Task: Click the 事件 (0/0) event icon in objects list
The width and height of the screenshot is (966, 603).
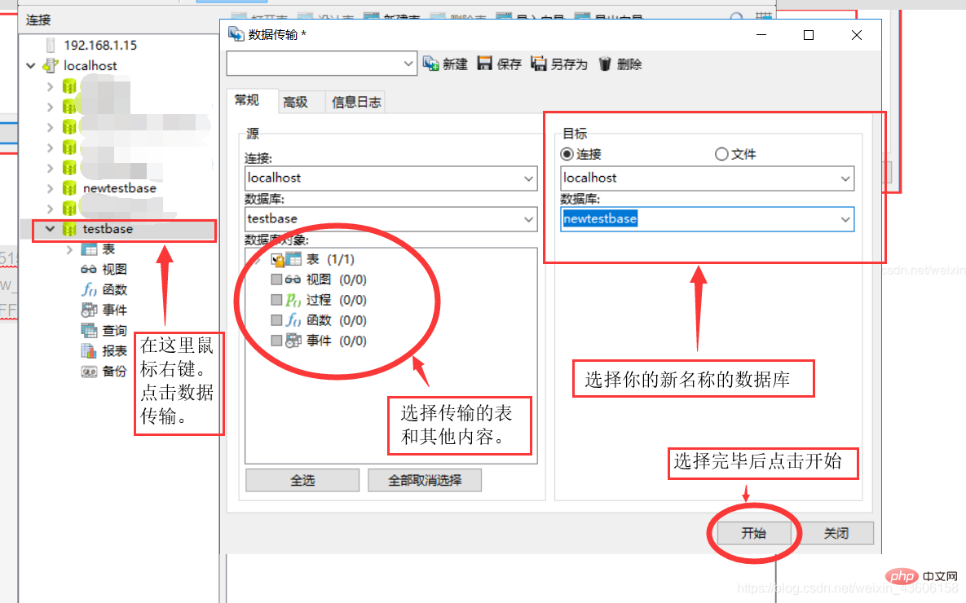Action: pyautogui.click(x=293, y=341)
